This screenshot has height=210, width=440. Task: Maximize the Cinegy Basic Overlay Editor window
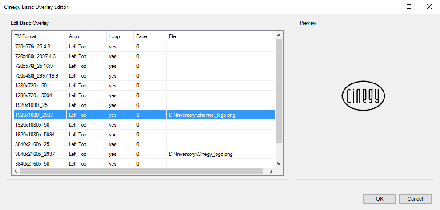click(409, 7)
